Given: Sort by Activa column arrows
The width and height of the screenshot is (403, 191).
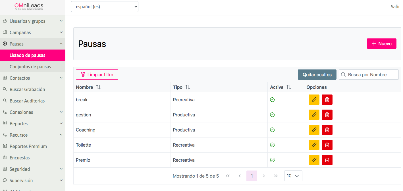Looking at the screenshot, I should tap(288, 87).
